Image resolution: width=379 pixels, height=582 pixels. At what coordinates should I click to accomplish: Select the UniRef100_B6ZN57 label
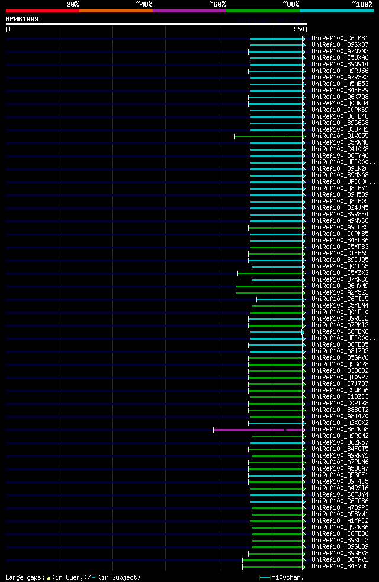point(340,443)
